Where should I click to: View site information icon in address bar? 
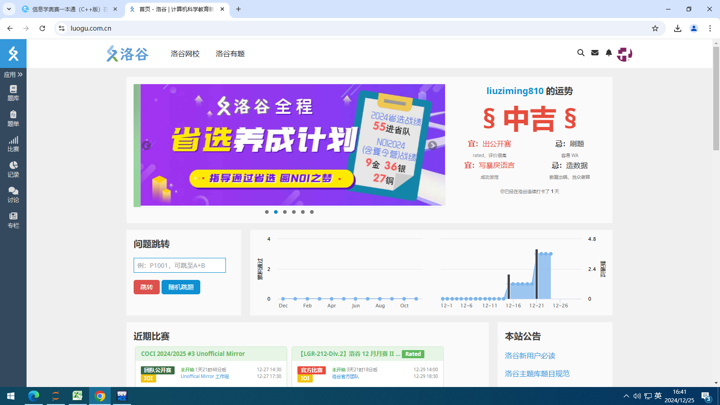[x=62, y=28]
